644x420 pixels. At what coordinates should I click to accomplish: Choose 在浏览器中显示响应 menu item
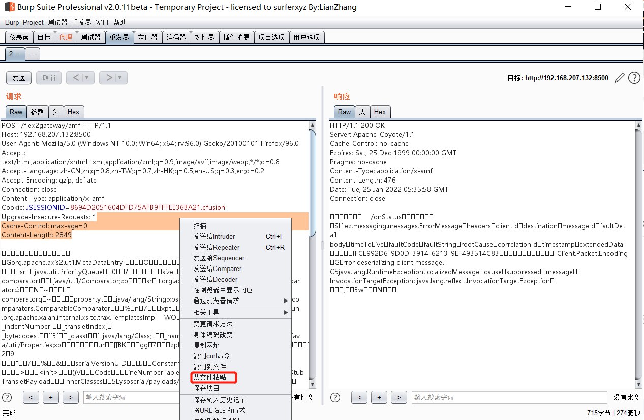[x=236, y=290]
